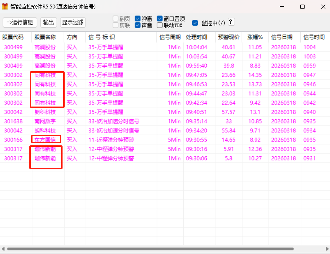The height and width of the screenshot is (254, 330).
Task: Disable the 弹窗 popup checkbox
Action: tap(138, 18)
